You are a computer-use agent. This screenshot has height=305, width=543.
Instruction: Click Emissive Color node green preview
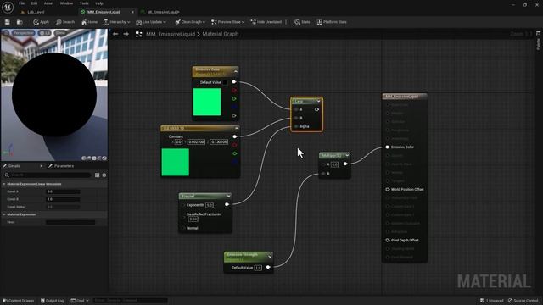(x=207, y=102)
